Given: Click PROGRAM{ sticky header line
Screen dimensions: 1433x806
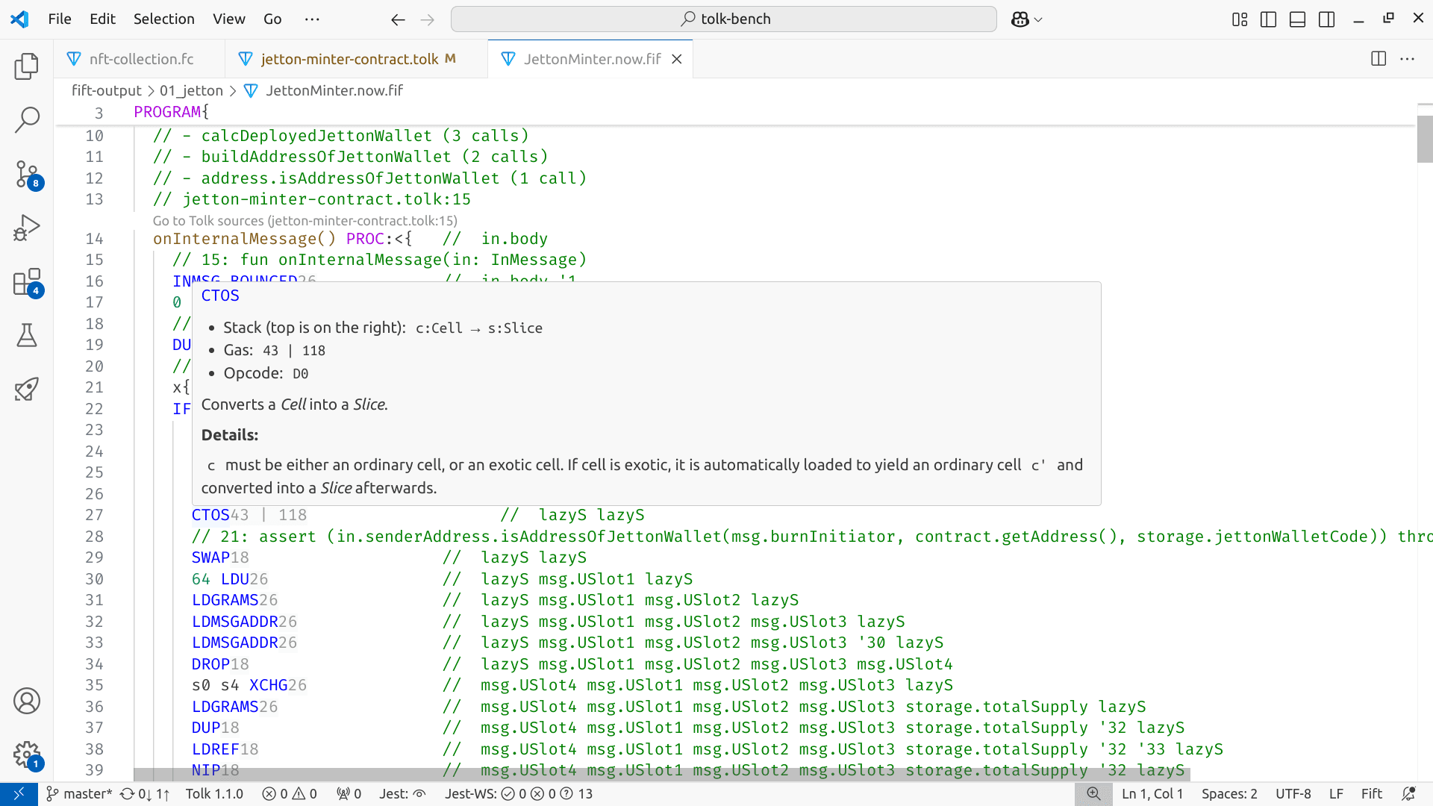Looking at the screenshot, I should pyautogui.click(x=171, y=112).
